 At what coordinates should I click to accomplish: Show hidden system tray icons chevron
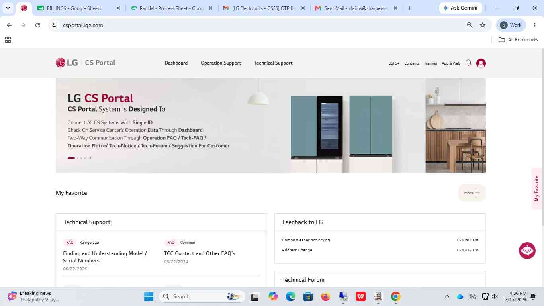pos(447,296)
